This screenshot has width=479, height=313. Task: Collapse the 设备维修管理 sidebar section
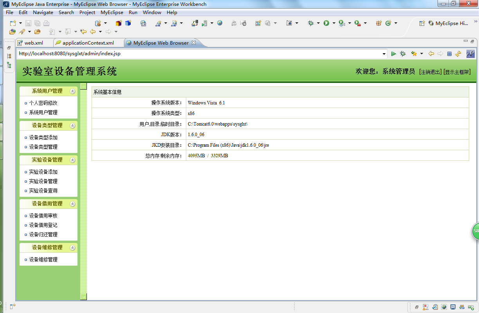point(72,248)
